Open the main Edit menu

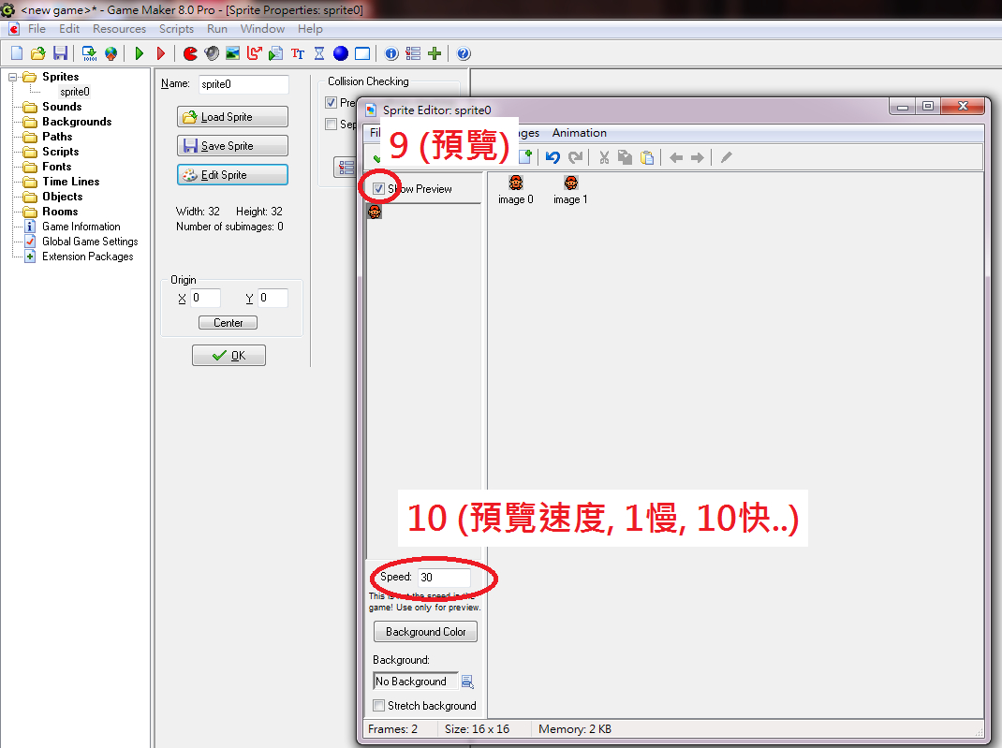[x=69, y=29]
